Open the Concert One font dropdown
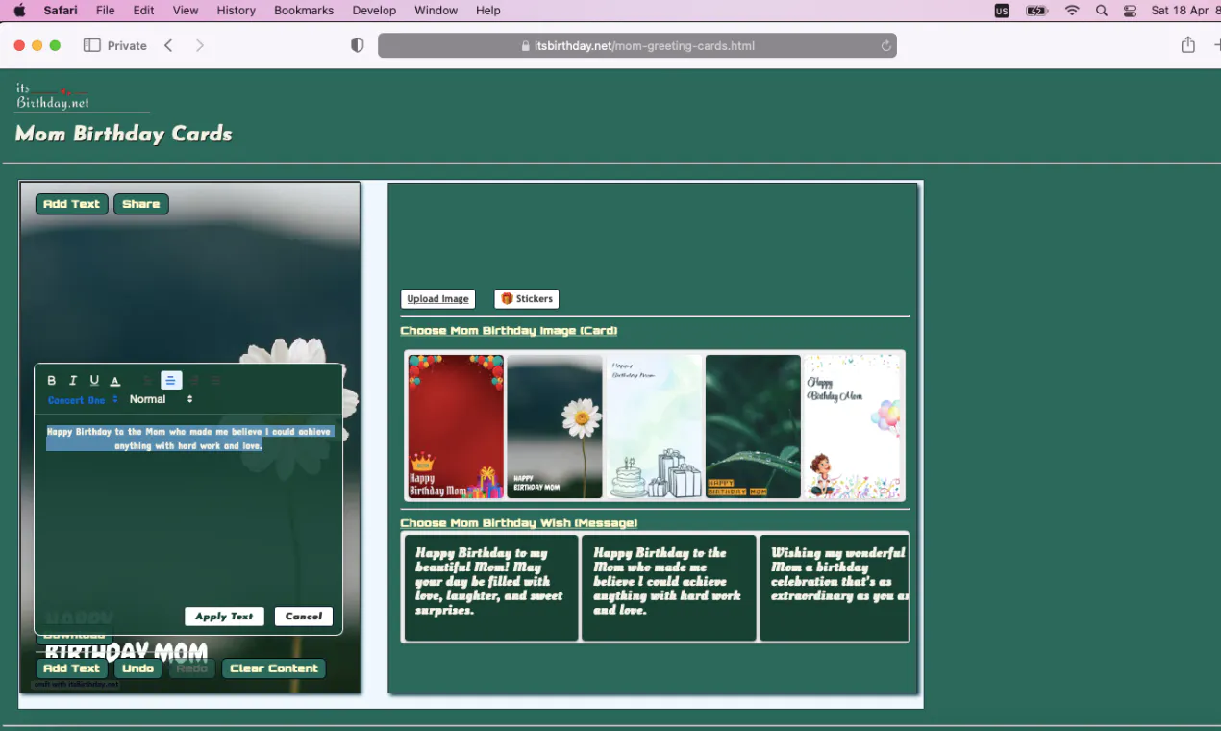The height and width of the screenshot is (731, 1221). tap(83, 399)
